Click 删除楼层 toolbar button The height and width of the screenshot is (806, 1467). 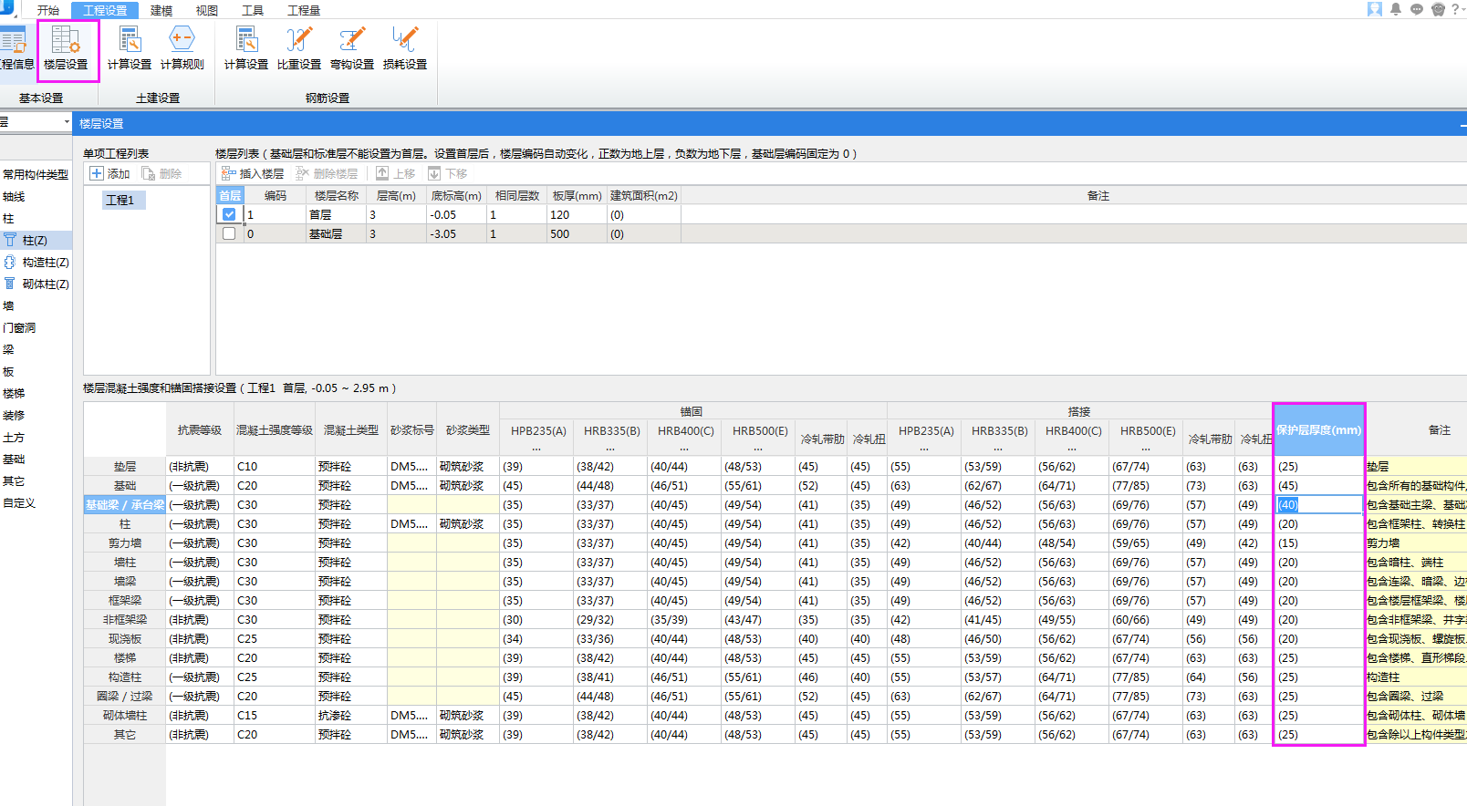click(327, 173)
